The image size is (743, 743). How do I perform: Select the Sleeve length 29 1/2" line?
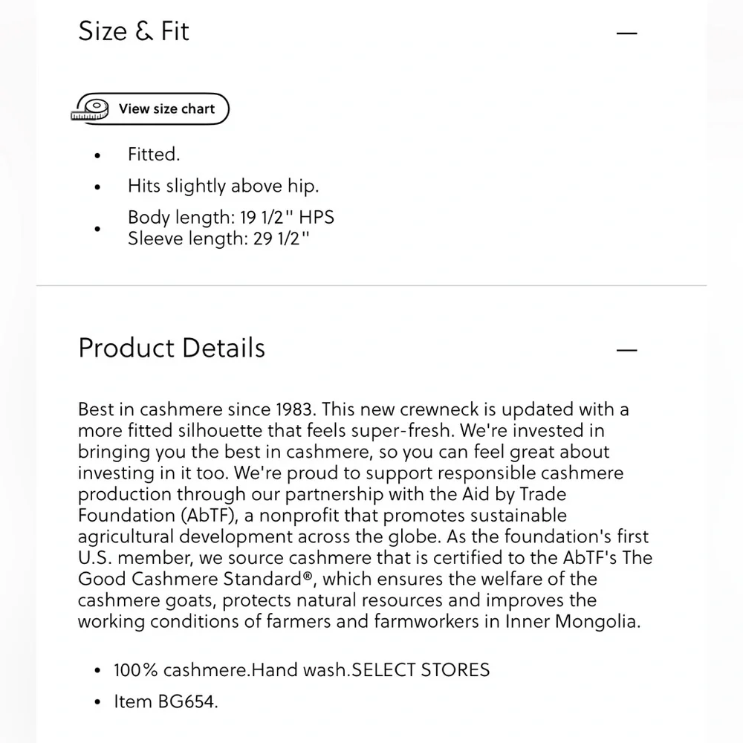pos(218,239)
